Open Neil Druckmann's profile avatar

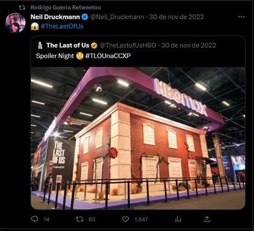coord(16,23)
